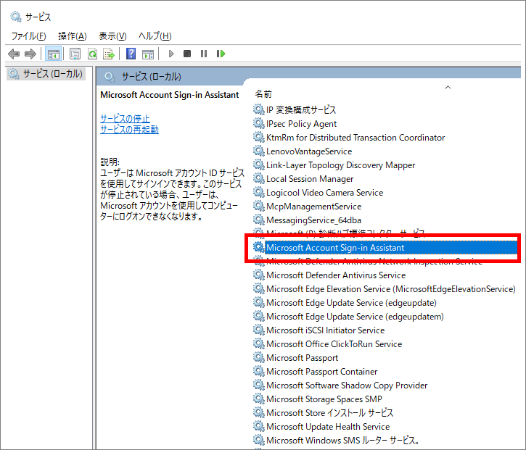
Task: Click the Export list toolbar icon
Action: (x=109, y=54)
